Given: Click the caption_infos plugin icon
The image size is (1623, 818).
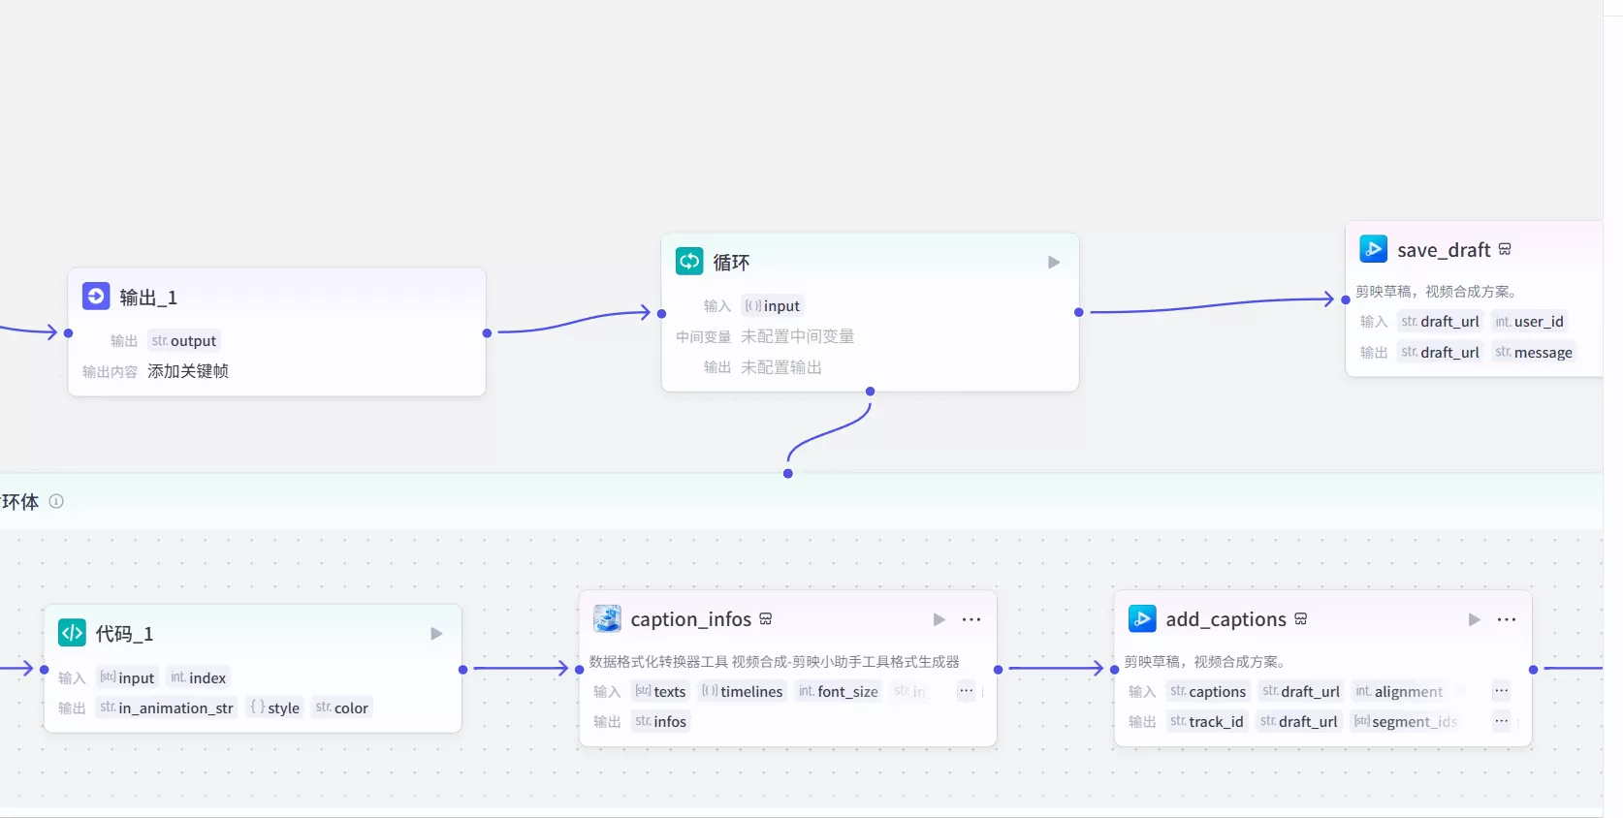Looking at the screenshot, I should (x=607, y=618).
